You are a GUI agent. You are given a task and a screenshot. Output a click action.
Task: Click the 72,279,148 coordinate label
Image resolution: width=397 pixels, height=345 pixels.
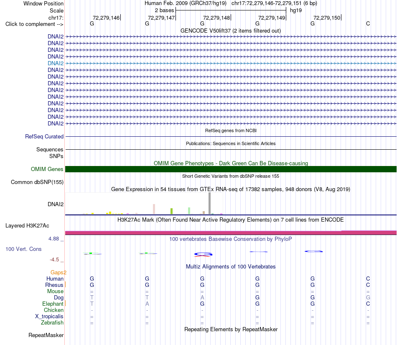click(x=216, y=18)
